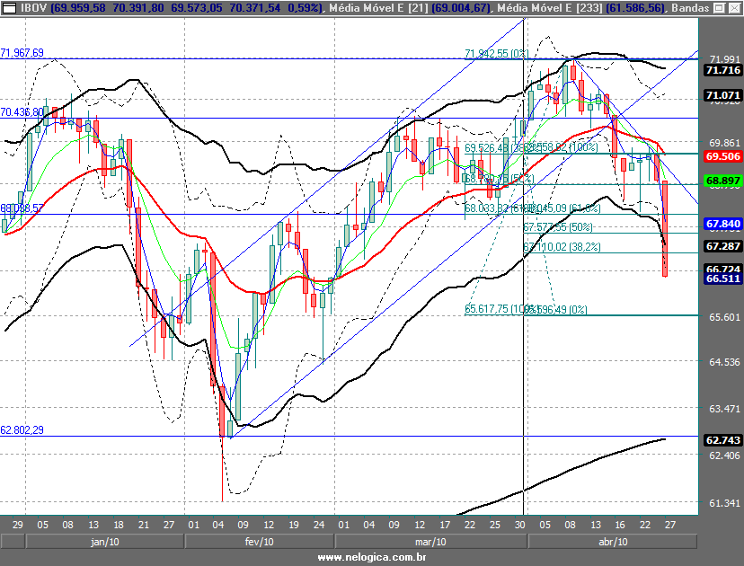Screen dimensions: 744x566
Task: Click the 63.471 price axis label
Action: pyautogui.click(x=724, y=409)
